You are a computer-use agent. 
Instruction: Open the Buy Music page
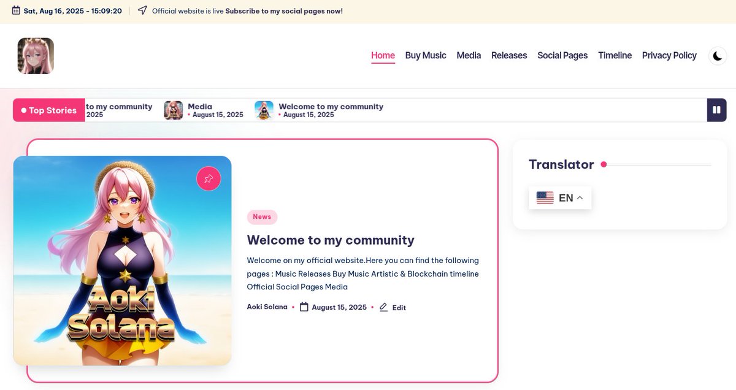426,56
